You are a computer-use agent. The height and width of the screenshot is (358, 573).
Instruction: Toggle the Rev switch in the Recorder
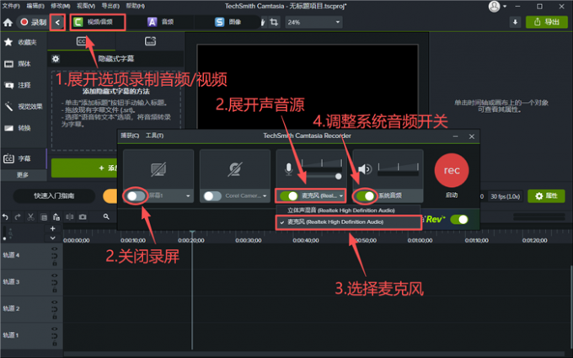(x=459, y=220)
